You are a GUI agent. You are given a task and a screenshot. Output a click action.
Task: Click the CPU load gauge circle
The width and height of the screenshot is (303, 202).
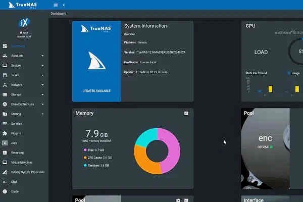click(x=296, y=51)
